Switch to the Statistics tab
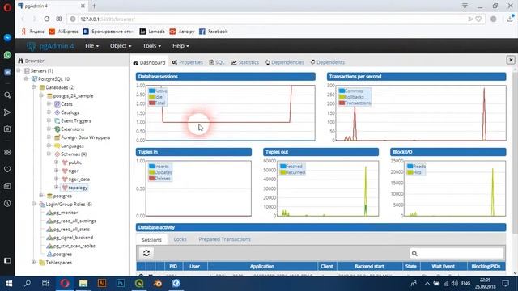The width and height of the screenshot is (518, 291). tap(244, 62)
